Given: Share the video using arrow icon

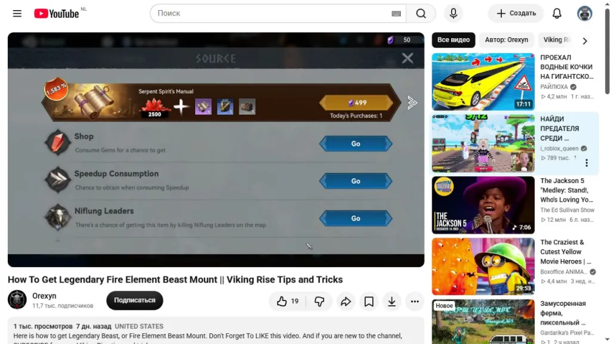Looking at the screenshot, I should (345, 301).
